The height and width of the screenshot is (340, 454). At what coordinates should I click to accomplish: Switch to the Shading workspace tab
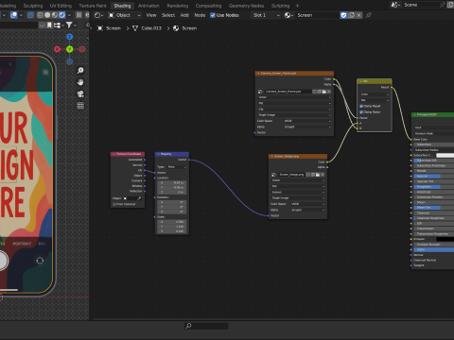tap(122, 6)
